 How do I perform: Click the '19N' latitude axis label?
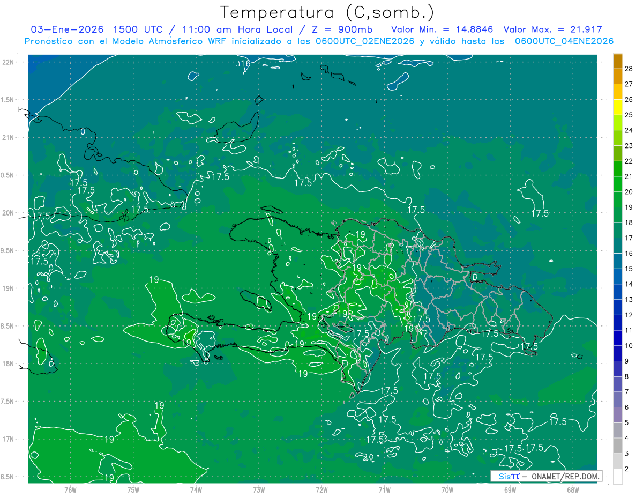(9, 288)
